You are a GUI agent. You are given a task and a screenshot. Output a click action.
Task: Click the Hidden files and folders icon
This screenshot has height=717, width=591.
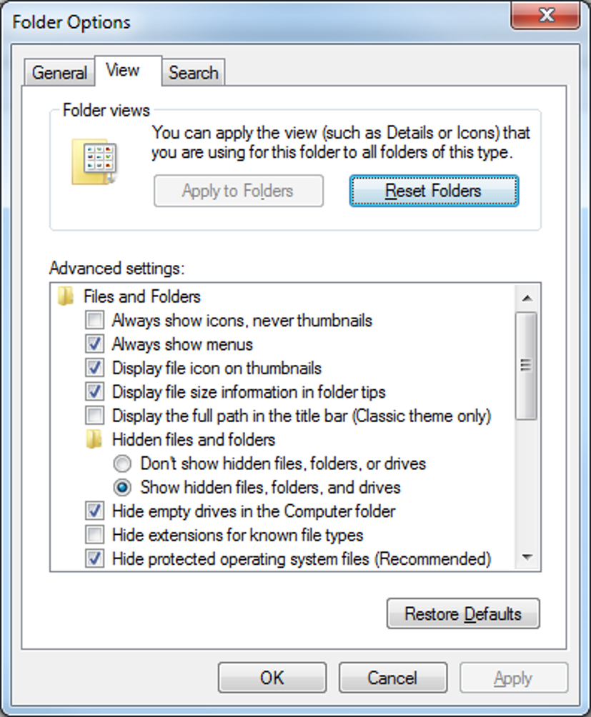(94, 440)
